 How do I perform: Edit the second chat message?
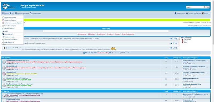174,43
